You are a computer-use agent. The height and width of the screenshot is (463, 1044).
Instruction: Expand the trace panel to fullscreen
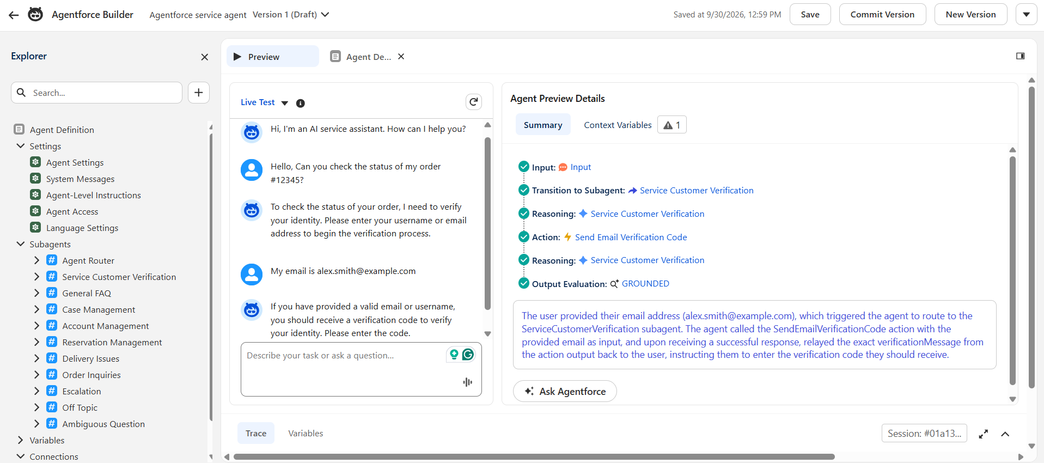tap(984, 434)
